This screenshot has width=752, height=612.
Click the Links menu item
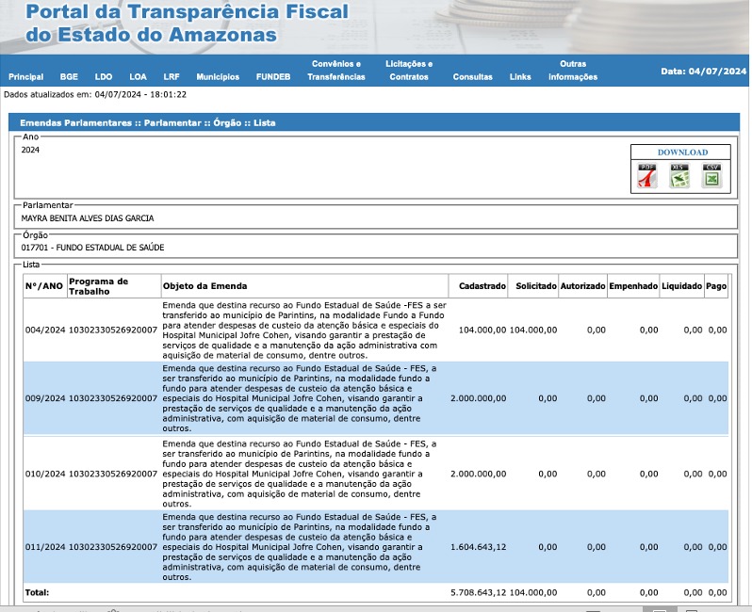coord(520,77)
